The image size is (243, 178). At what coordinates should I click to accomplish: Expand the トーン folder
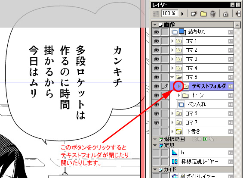[x=179, y=95]
